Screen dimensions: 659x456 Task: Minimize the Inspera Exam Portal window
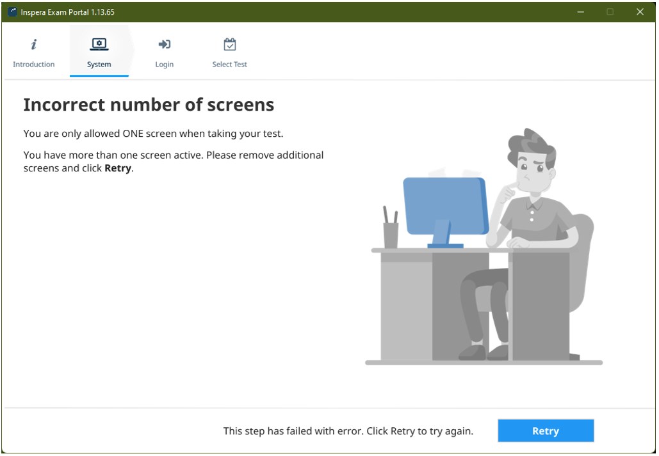tap(580, 12)
